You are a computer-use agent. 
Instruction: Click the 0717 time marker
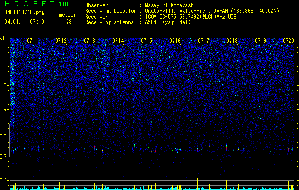point(203,41)
